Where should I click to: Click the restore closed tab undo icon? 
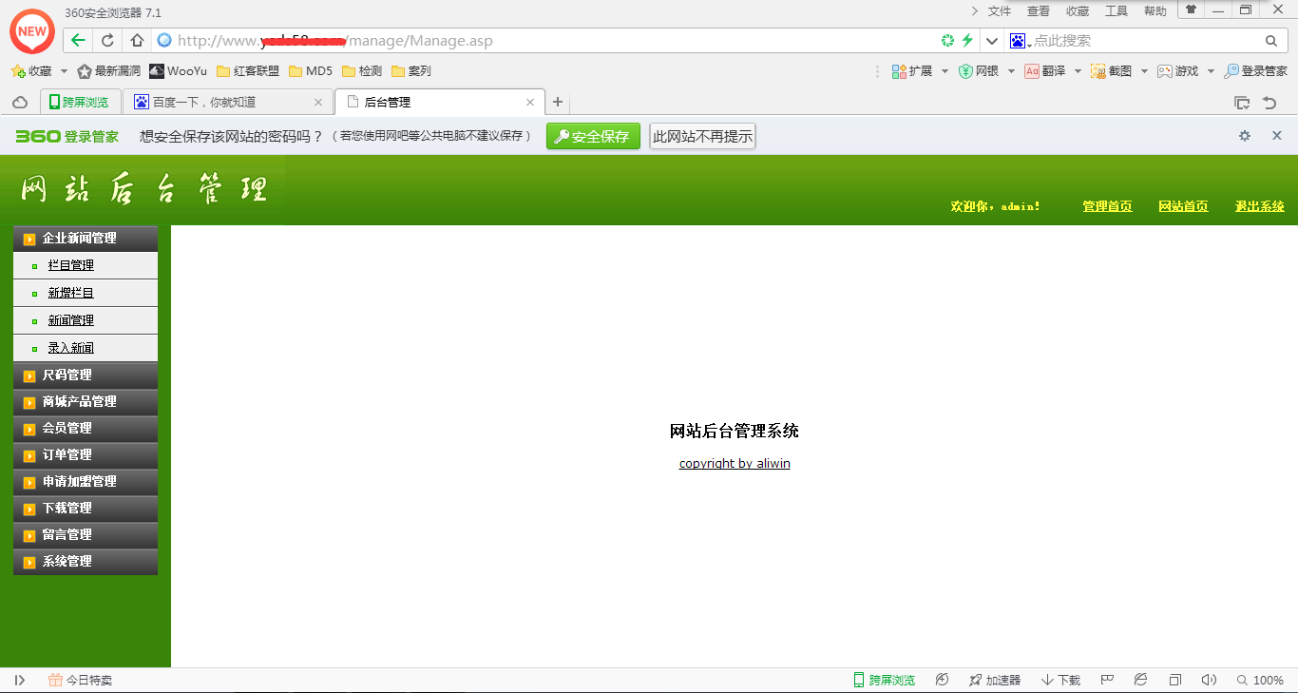tap(1269, 103)
